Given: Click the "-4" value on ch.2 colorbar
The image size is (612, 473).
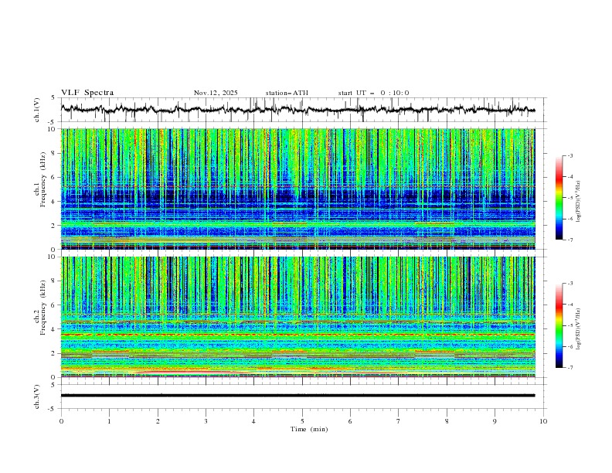Looking at the screenshot, I should coord(570,305).
